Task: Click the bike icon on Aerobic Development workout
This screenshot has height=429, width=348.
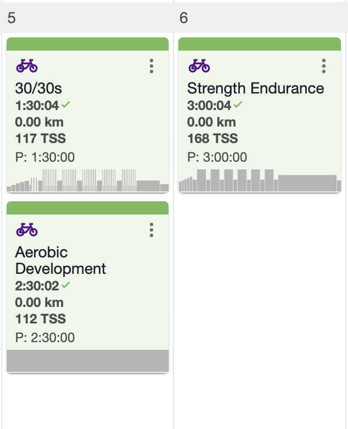Action: (x=27, y=230)
